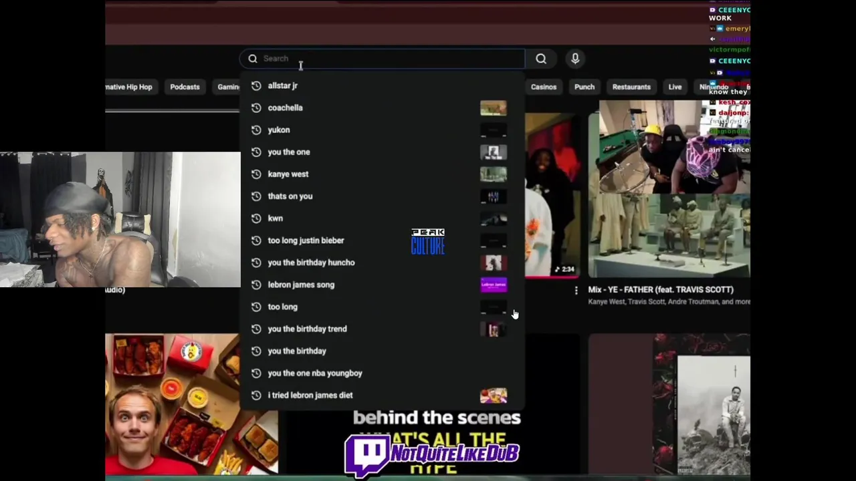Screen dimensions: 856x481
Task: Click the YouTube search input field
Action: pos(383,59)
